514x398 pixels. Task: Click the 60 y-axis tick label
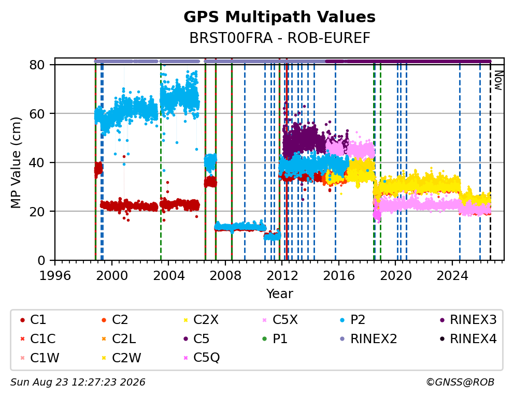(x=37, y=113)
